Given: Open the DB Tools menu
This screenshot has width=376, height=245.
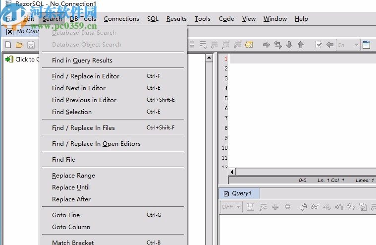Looking at the screenshot, I should (83, 19).
